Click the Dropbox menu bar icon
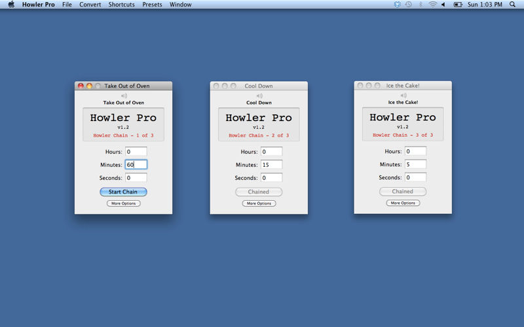This screenshot has height=327, width=524. (x=397, y=5)
